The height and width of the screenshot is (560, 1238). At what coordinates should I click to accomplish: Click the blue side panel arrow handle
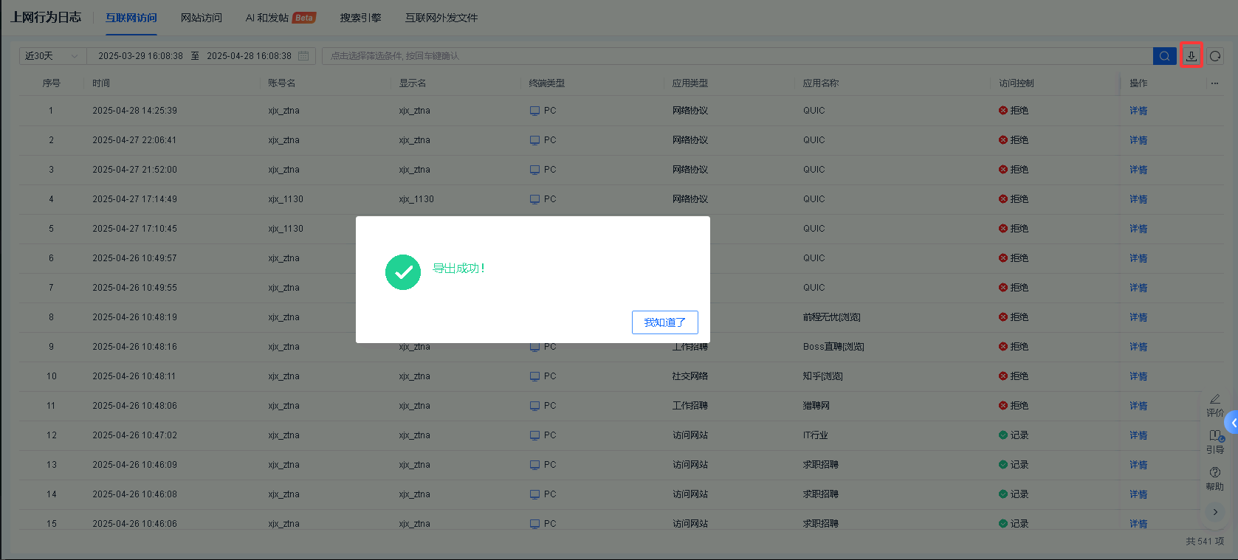point(1231,423)
